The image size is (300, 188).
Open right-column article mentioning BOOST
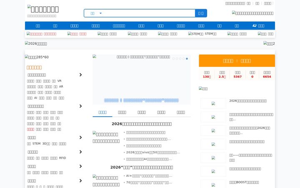tap(244, 182)
